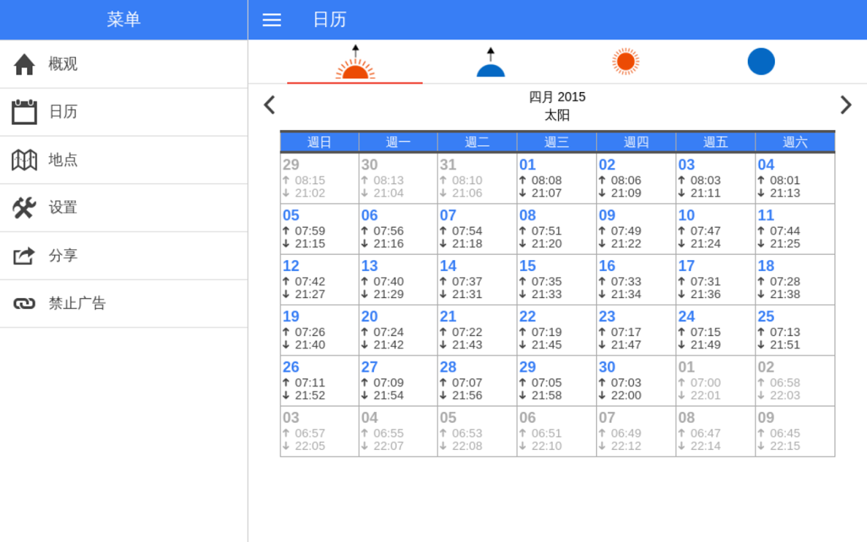Select April 21 day cell
The height and width of the screenshot is (542, 867).
pyautogui.click(x=477, y=330)
